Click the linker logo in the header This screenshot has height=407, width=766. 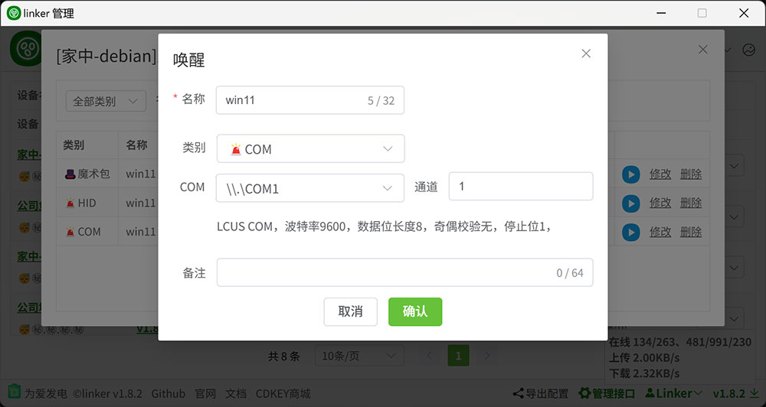click(25, 49)
